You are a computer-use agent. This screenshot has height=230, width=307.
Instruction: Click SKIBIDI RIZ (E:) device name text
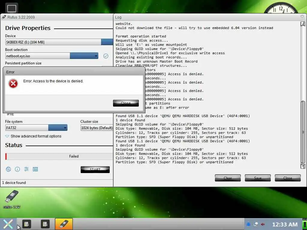pos(25,42)
